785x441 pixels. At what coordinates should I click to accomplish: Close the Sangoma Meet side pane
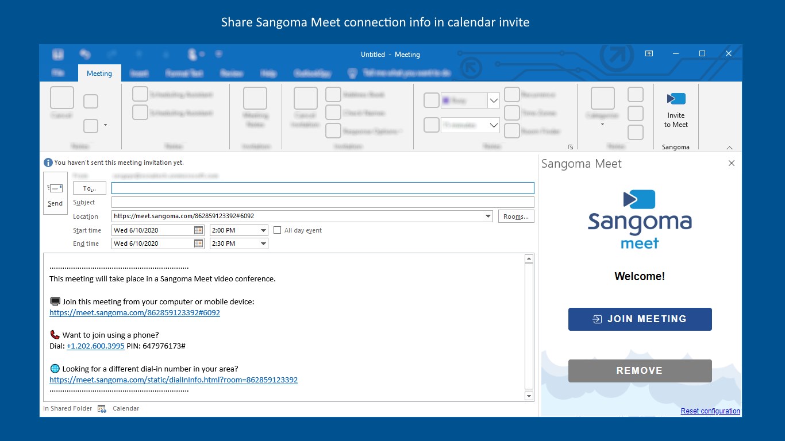pyautogui.click(x=732, y=163)
